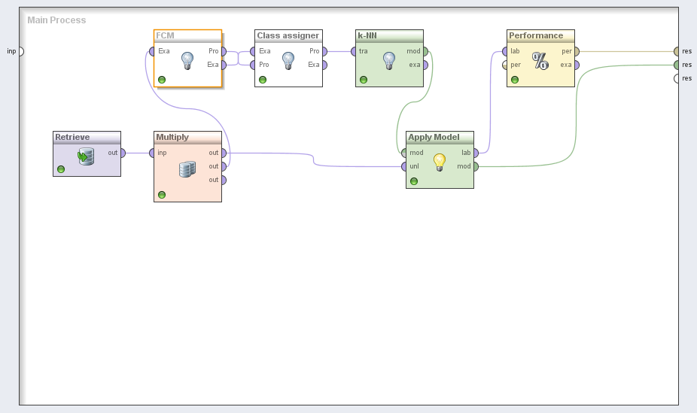Viewport: 697px width, 413px height.
Task: Click the k-NN tra input port
Action: coord(354,51)
